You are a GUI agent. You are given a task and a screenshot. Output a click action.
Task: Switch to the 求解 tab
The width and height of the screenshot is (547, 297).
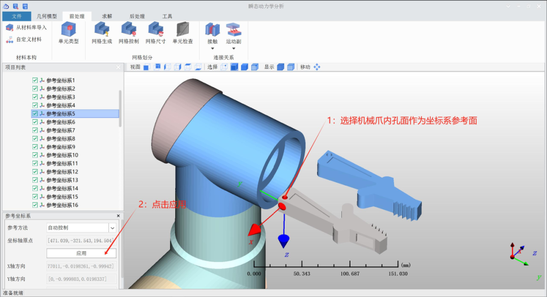click(107, 16)
